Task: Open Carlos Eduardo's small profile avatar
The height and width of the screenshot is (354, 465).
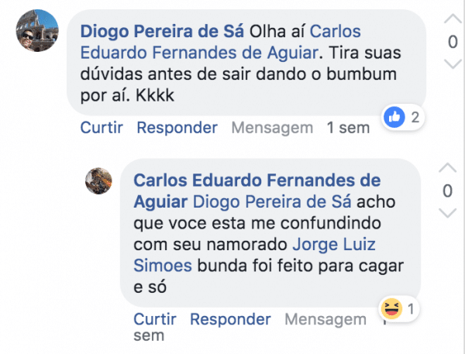Action: pos(98,180)
